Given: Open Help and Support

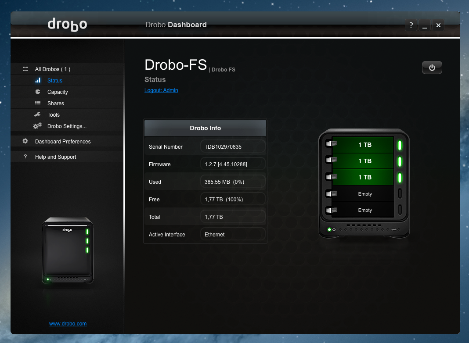Looking at the screenshot, I should click(67, 157).
